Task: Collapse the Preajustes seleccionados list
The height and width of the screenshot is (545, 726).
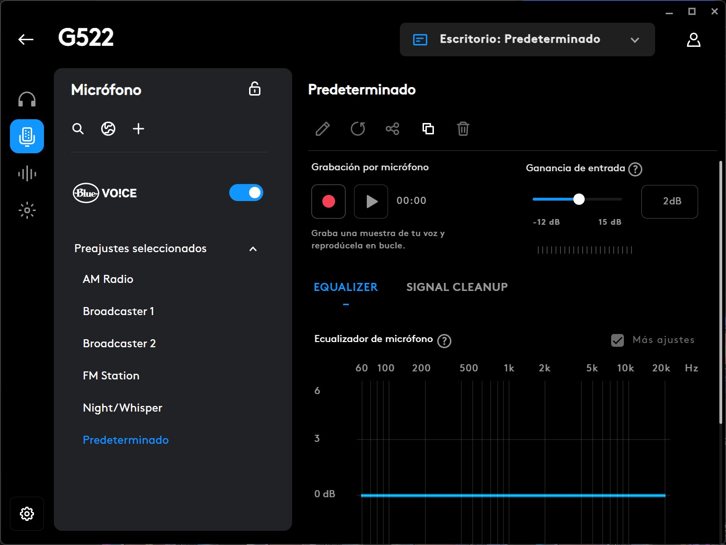Action: click(x=253, y=249)
